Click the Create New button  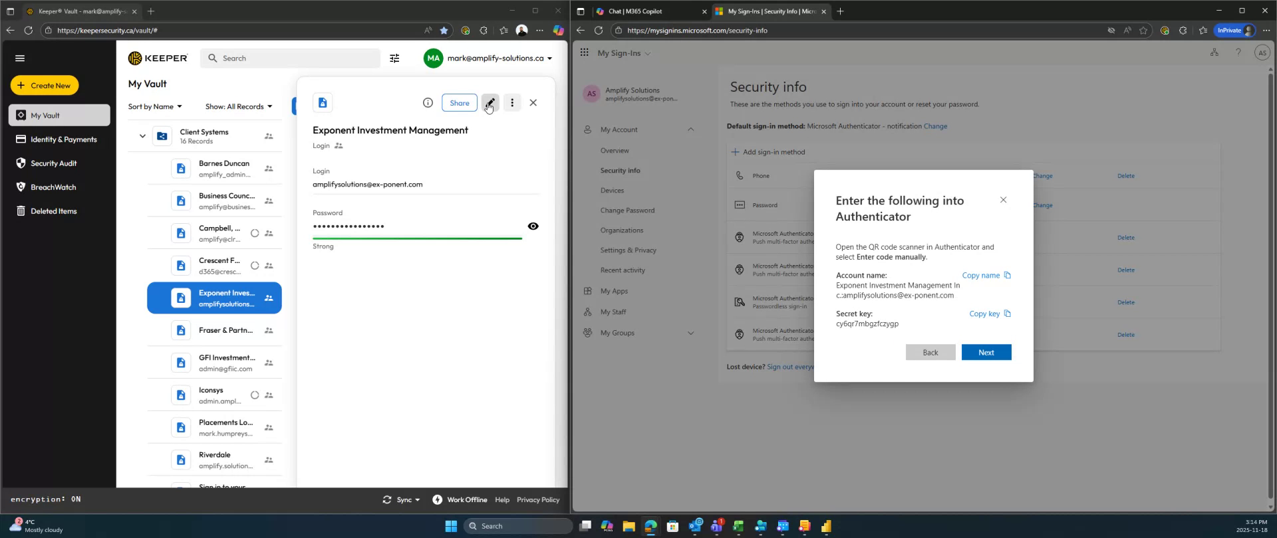(x=45, y=86)
